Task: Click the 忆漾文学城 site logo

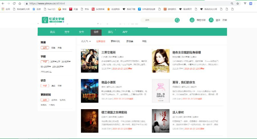Action: click(x=53, y=20)
